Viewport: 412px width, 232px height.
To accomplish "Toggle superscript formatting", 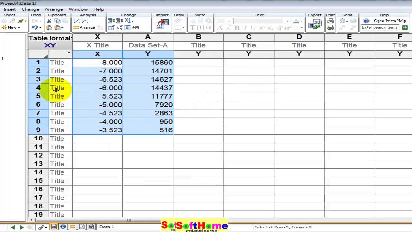I will point(262,28).
